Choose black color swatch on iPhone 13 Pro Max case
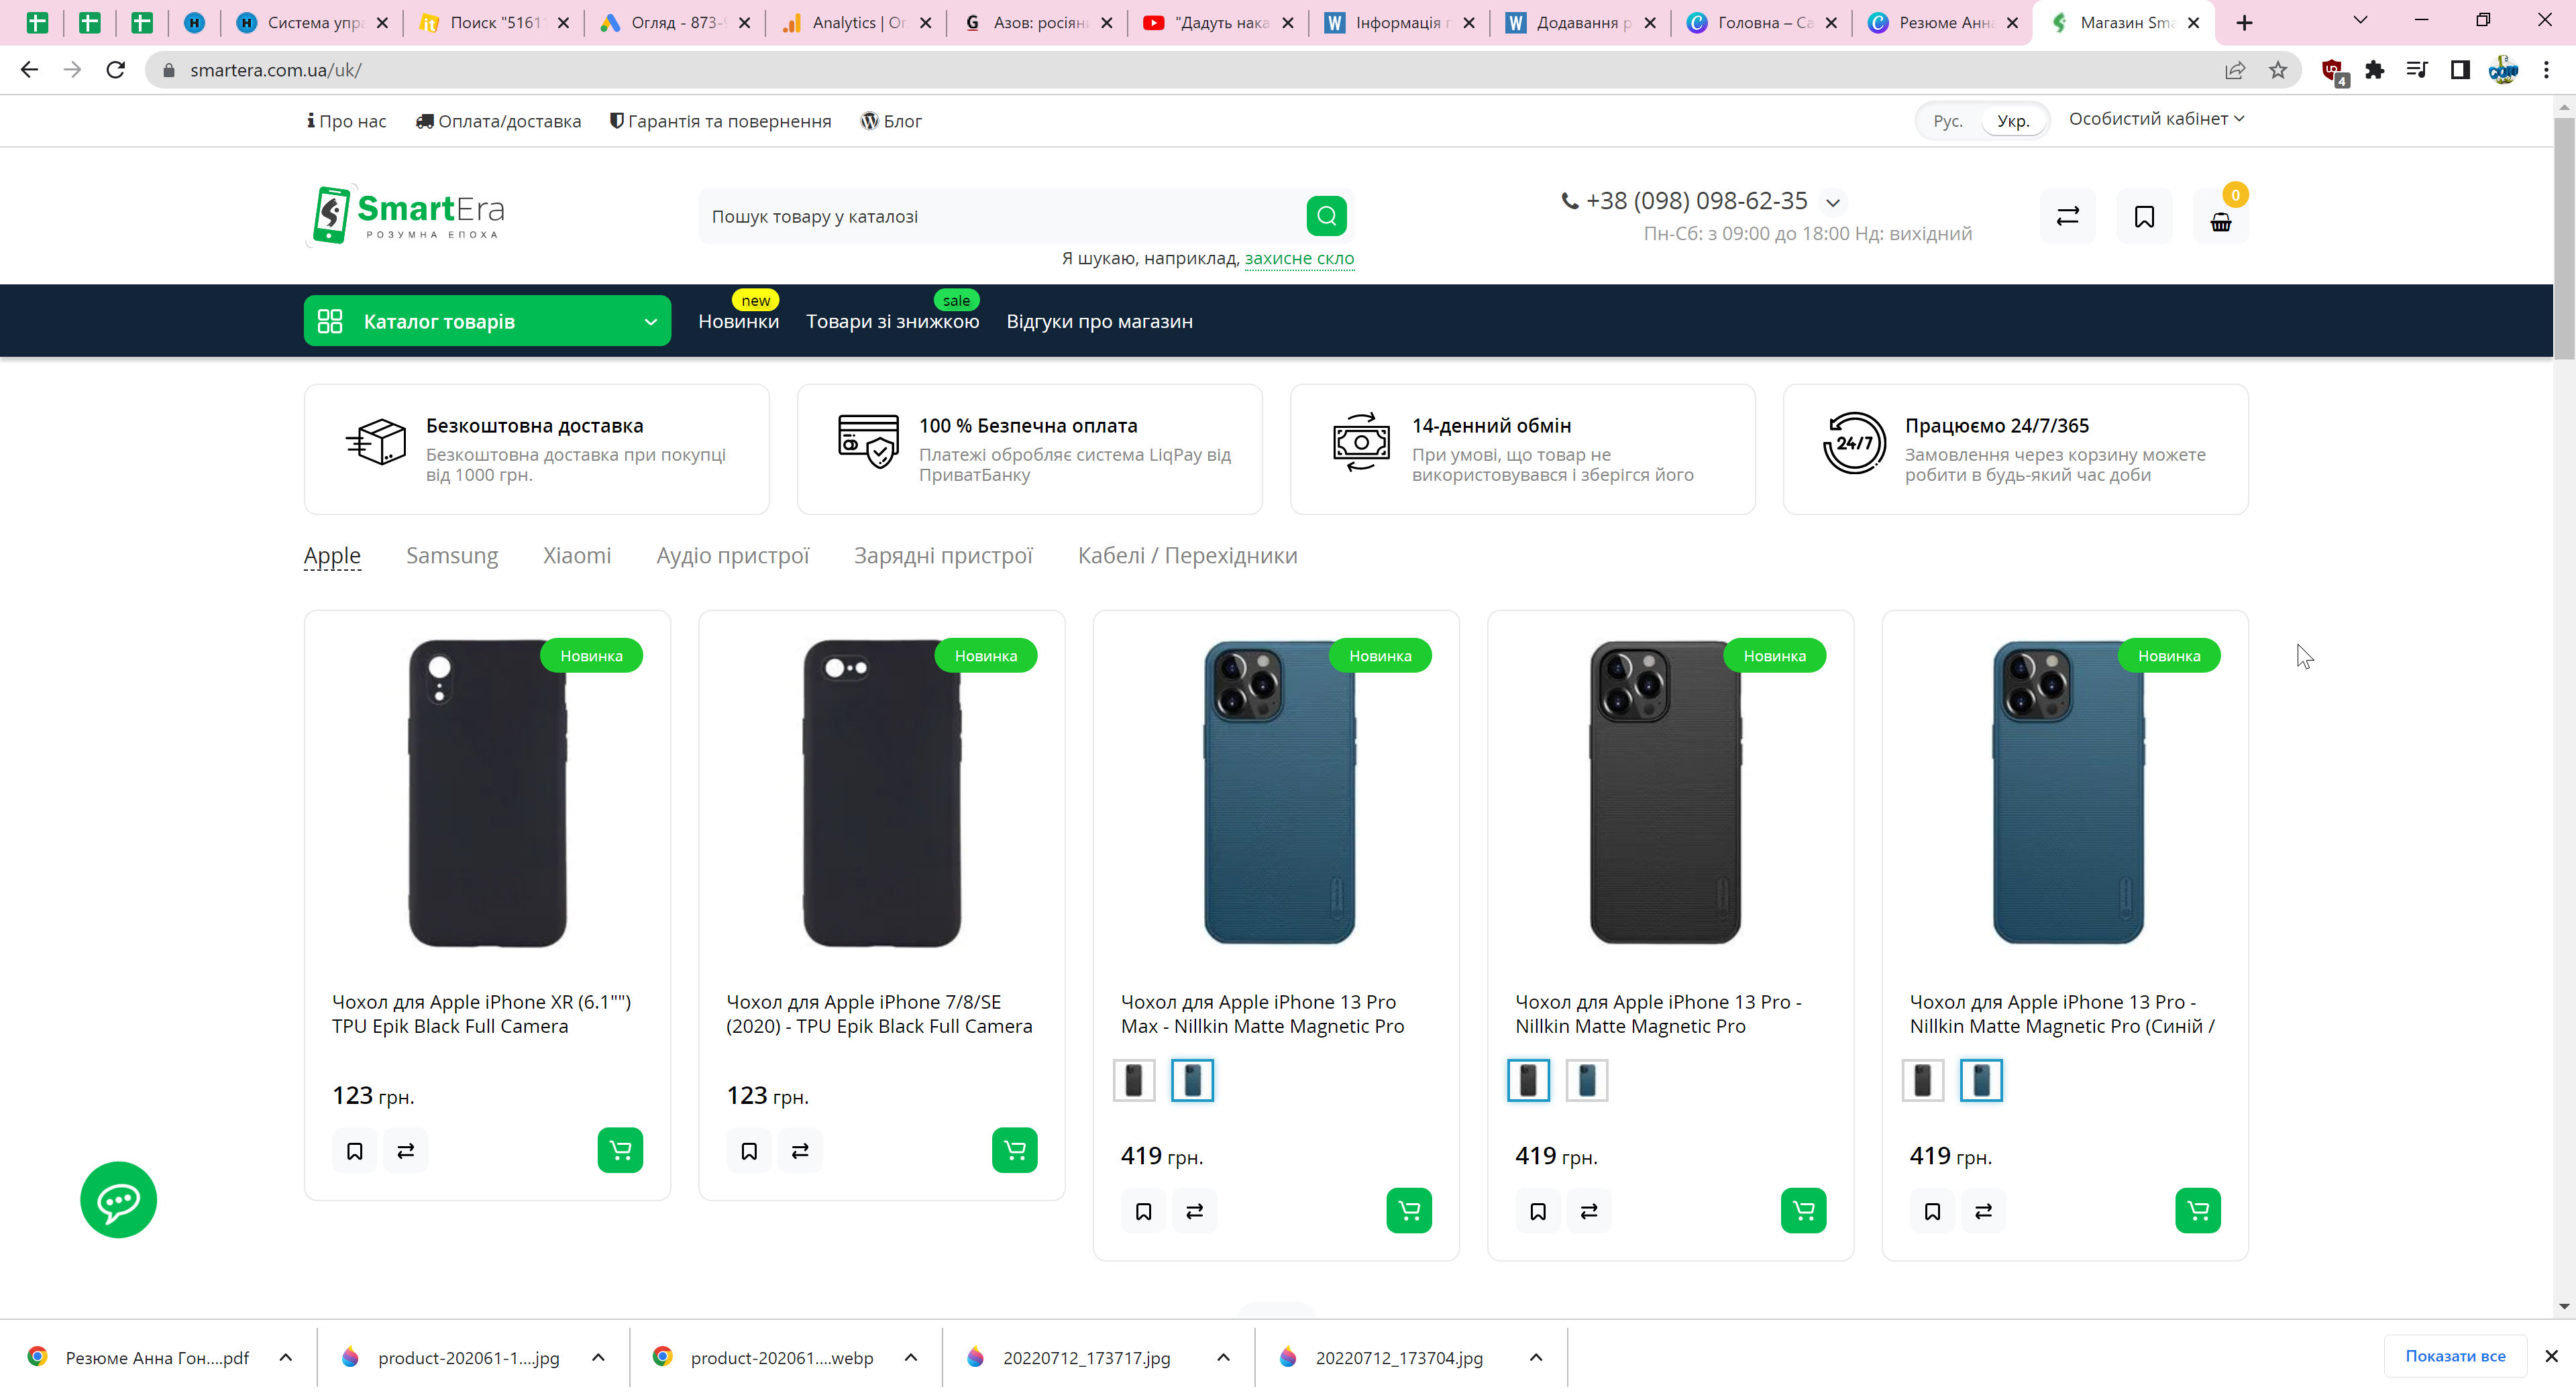Screen dimensions: 2576x1395 click(1133, 1080)
